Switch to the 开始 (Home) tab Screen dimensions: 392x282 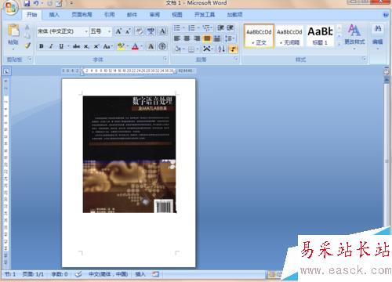pos(31,15)
